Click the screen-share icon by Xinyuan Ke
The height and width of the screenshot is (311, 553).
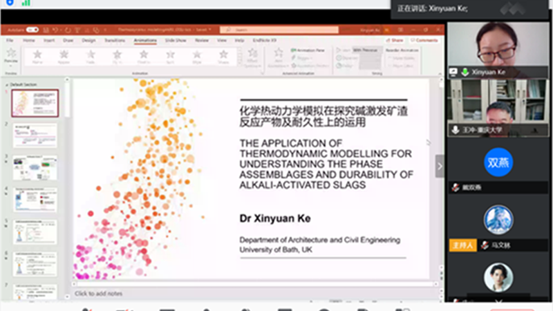[x=453, y=73]
